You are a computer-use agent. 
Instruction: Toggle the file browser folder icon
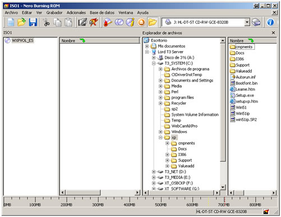pos(153,22)
